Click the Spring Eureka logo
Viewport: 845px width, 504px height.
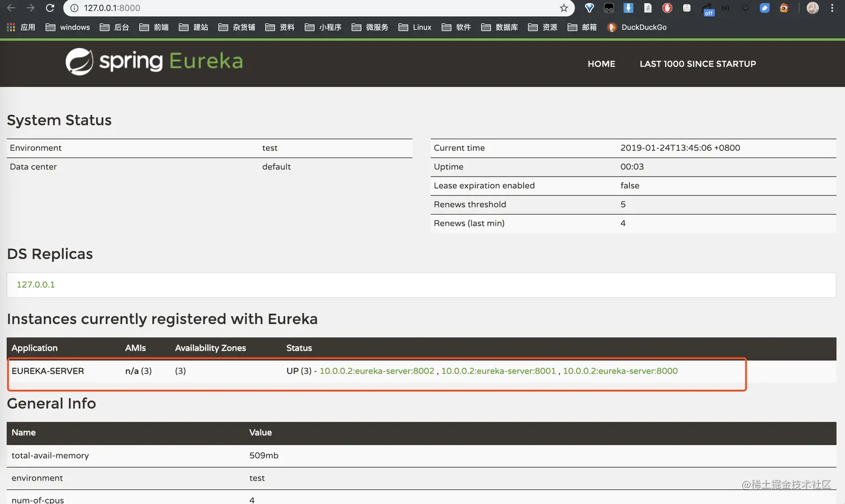point(154,61)
